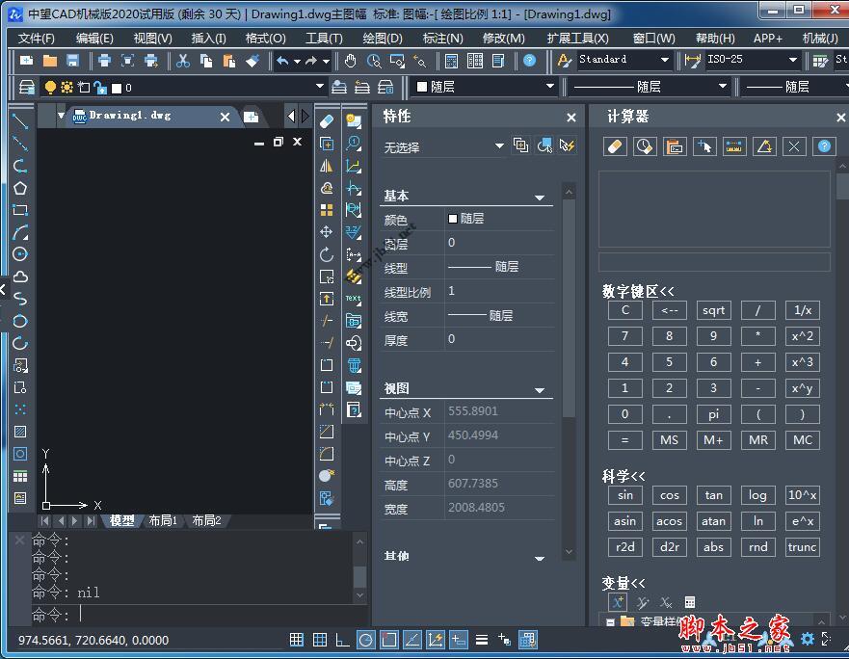
Task: Open the 扩展工具(X) menu
Action: [x=578, y=39]
